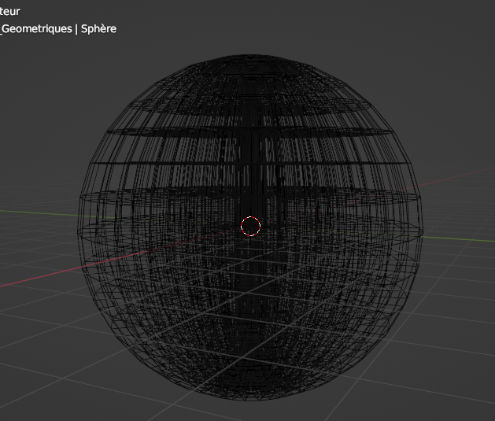
Task: Click the '_Geometriques | Sphère' overlay text
Action: pos(58,28)
